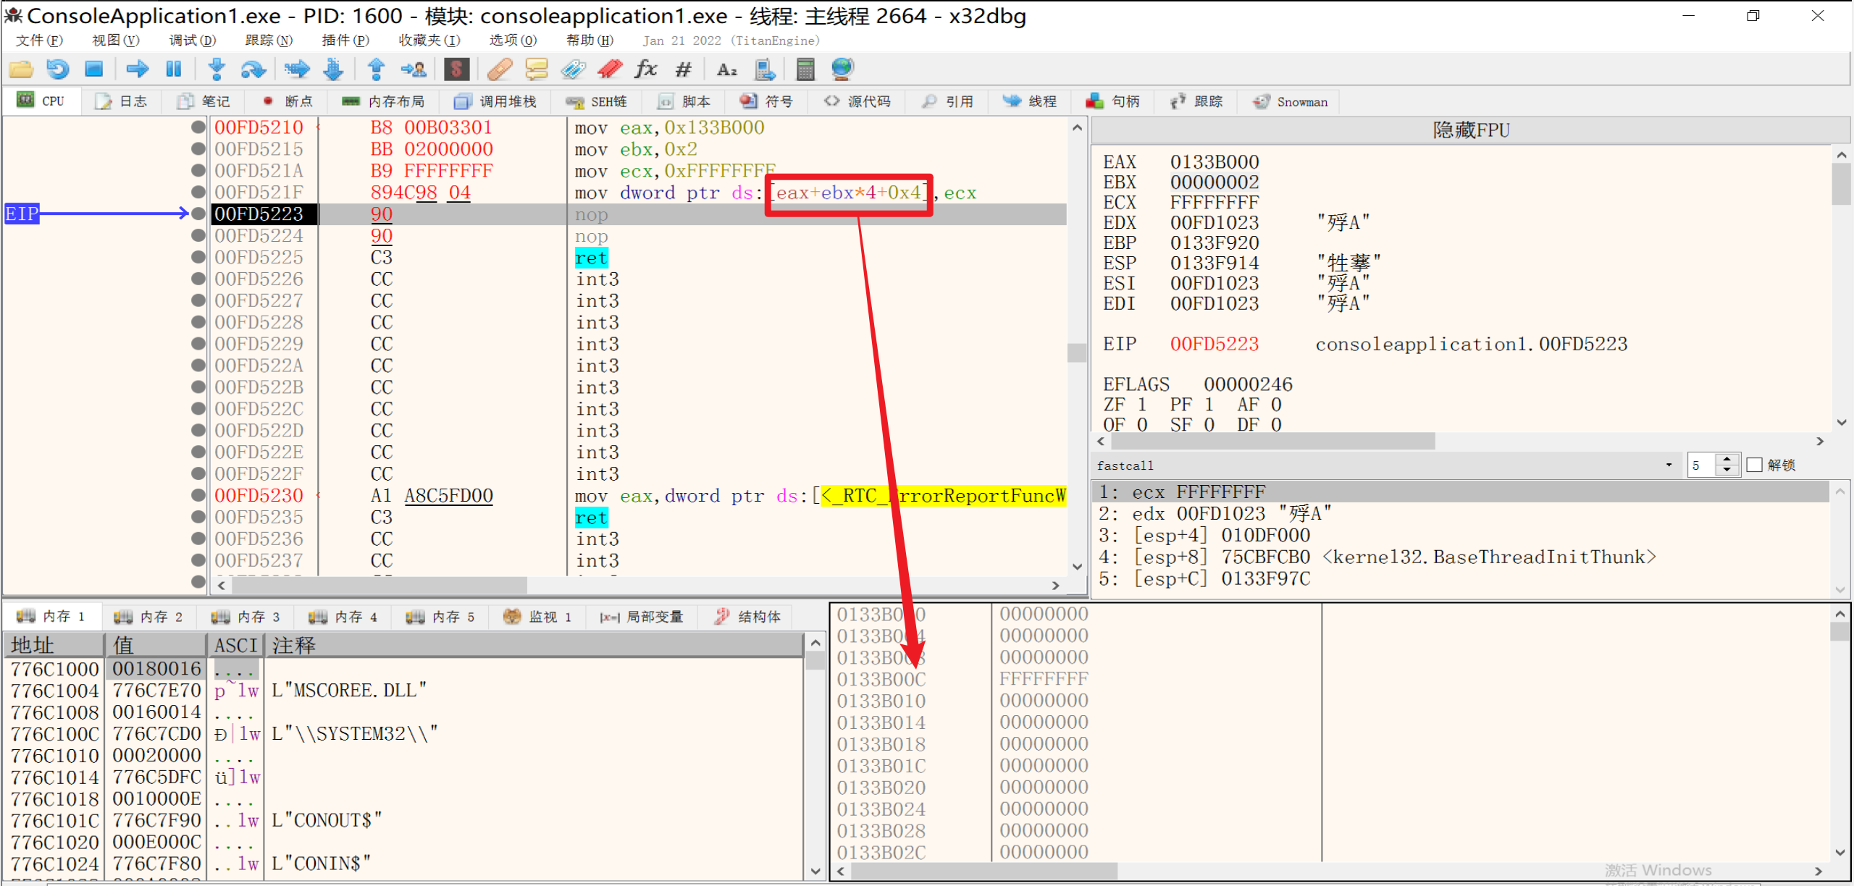Open the 调试(D) menu
This screenshot has height=886, width=1854.
(x=192, y=41)
